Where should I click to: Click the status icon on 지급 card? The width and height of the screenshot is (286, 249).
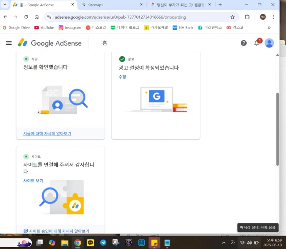26,59
